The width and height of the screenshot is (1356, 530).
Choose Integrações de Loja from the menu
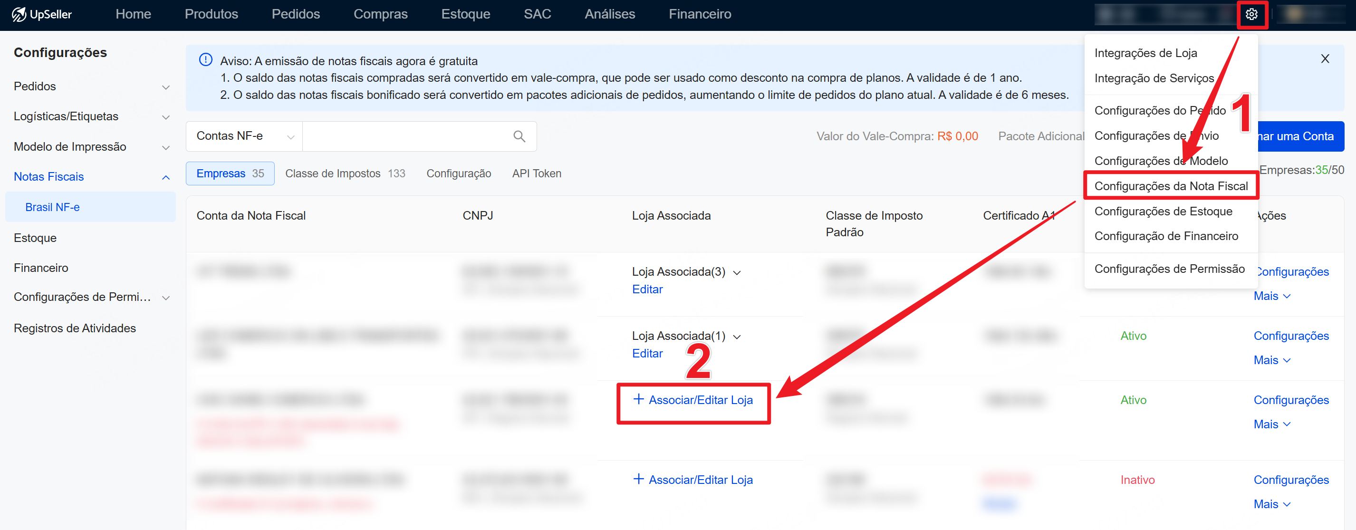coord(1145,53)
